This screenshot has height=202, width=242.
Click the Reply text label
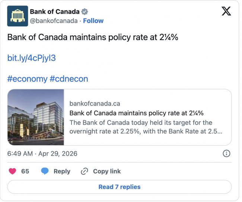[62, 171]
